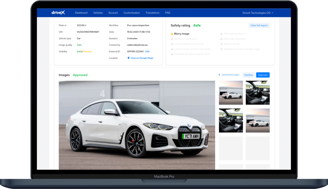Click the Download all images link

[x=230, y=75]
